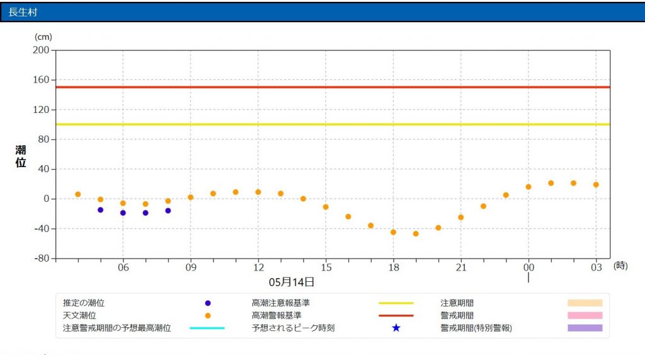The width and height of the screenshot is (645, 355).
Task: Click the 天文潮位 legend label
Action: [79, 315]
